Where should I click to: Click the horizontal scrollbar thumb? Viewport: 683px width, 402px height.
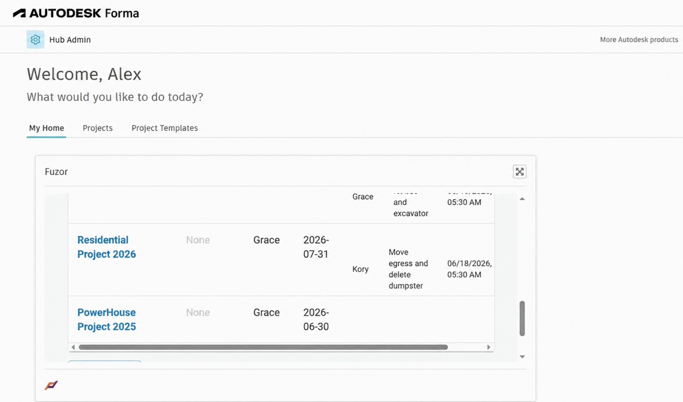click(263, 347)
